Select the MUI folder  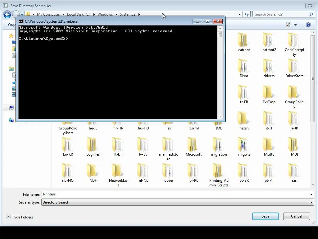[x=294, y=147]
